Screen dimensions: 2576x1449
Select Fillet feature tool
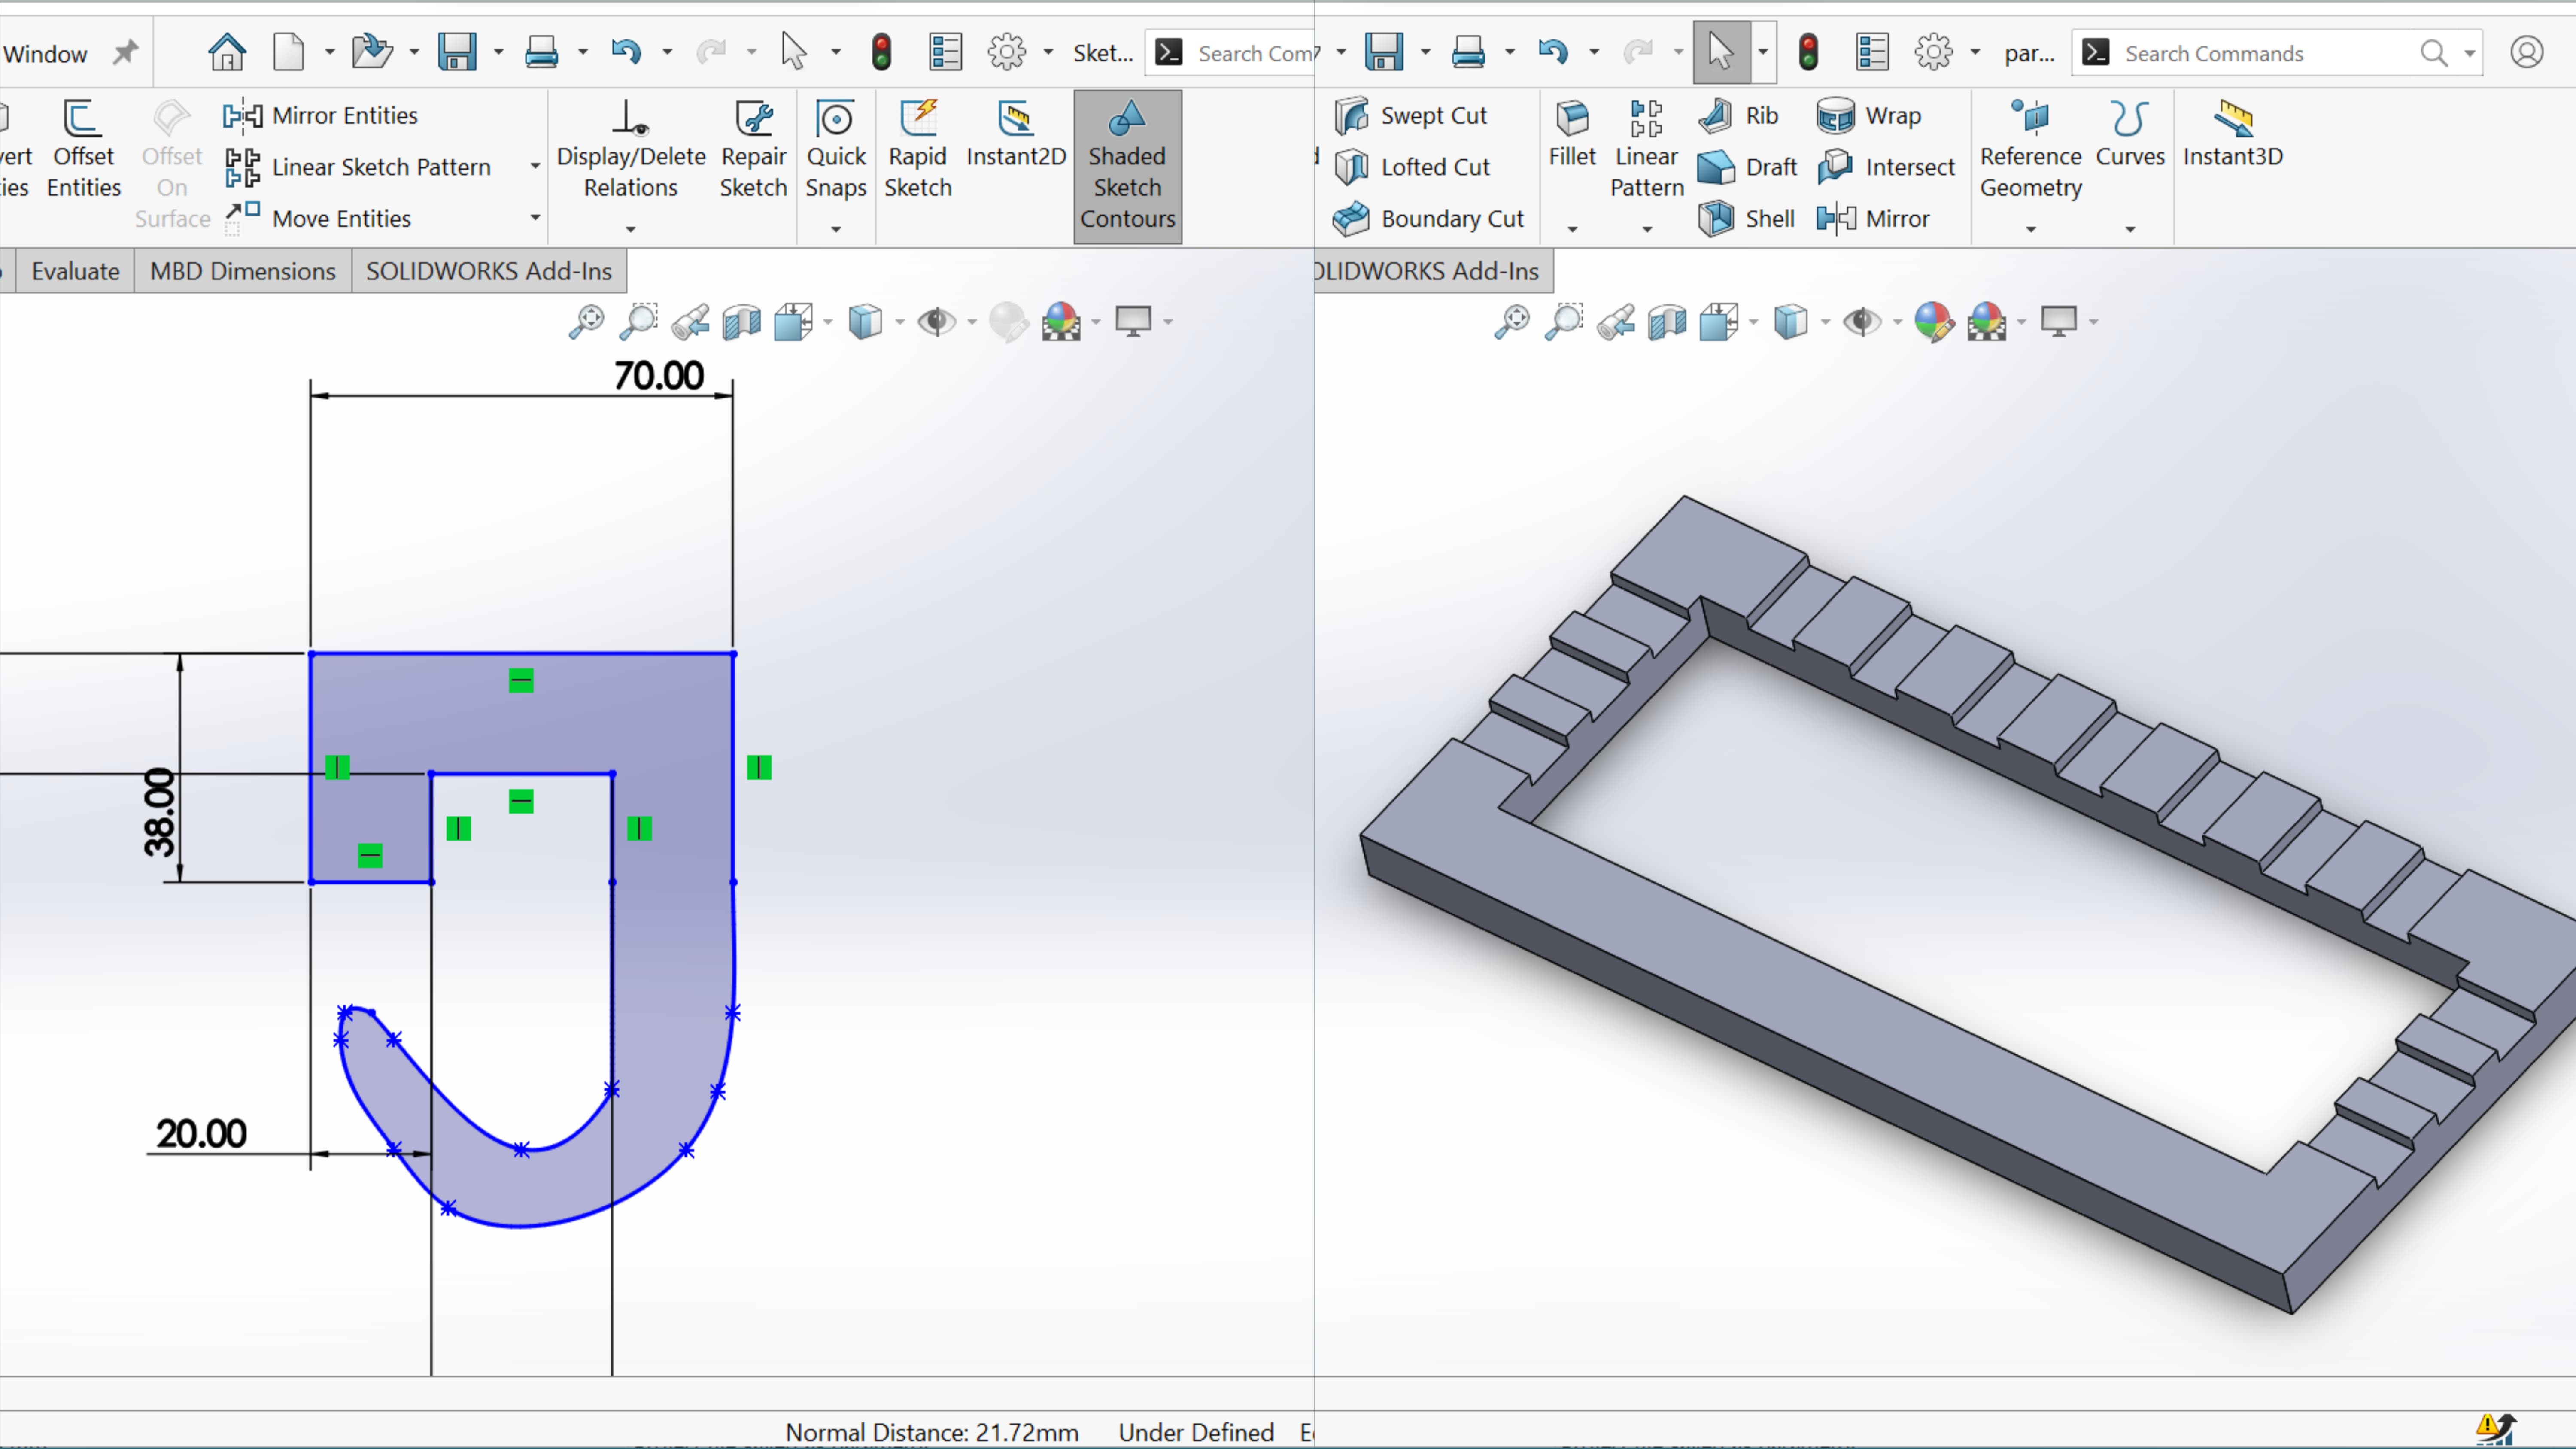1572,134
